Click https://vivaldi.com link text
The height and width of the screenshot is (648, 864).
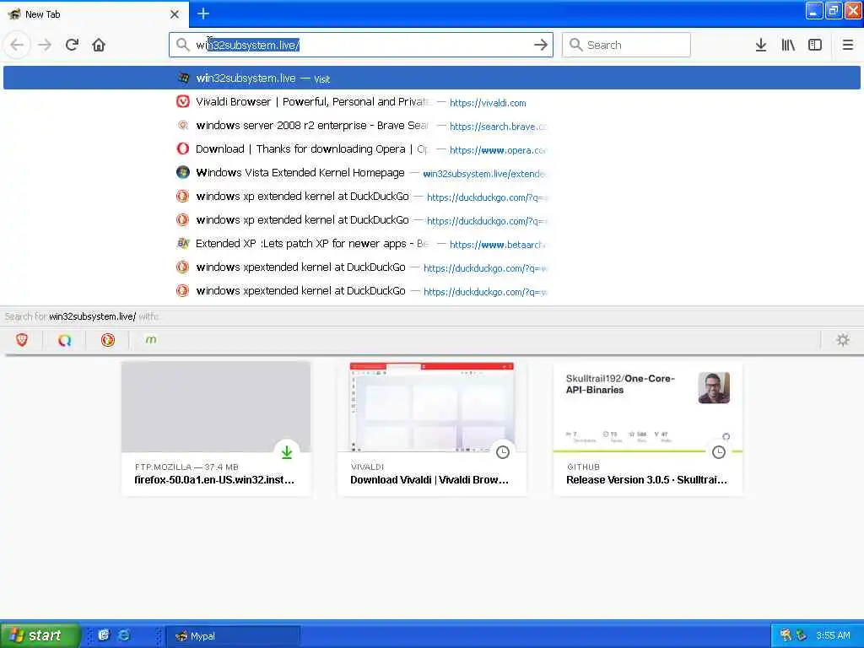pyautogui.click(x=488, y=103)
